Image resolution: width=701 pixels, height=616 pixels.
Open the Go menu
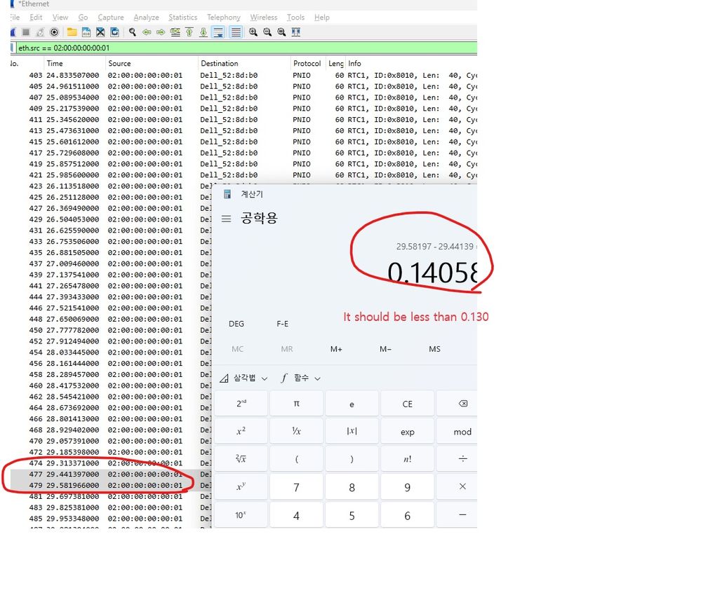point(84,18)
